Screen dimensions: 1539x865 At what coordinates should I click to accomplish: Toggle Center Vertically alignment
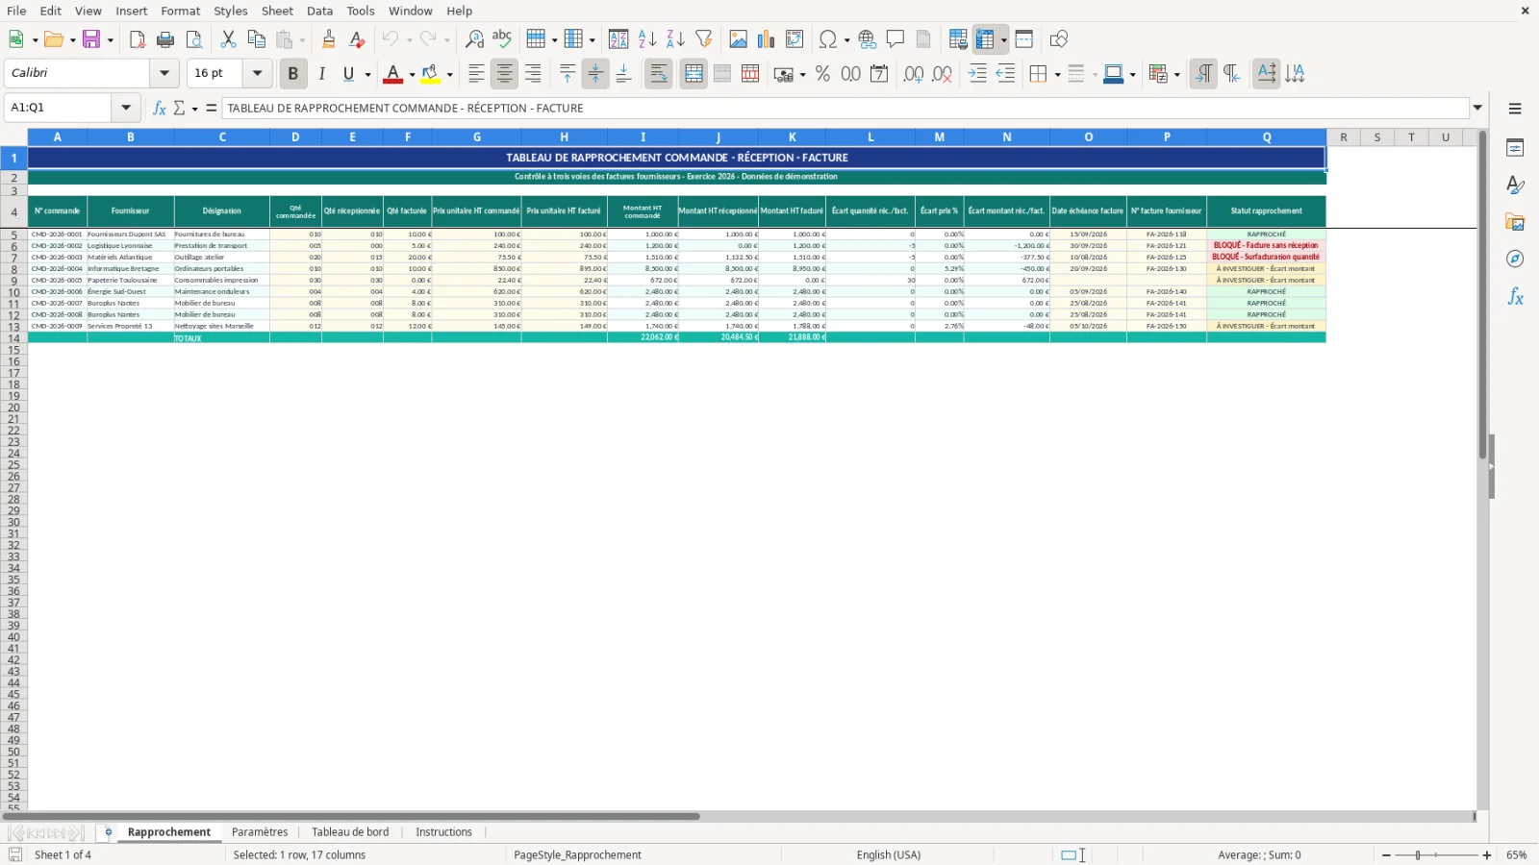tap(595, 74)
